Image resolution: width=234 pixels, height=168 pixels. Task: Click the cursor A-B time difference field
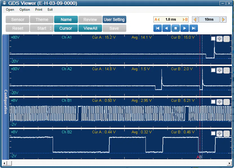[171, 19]
